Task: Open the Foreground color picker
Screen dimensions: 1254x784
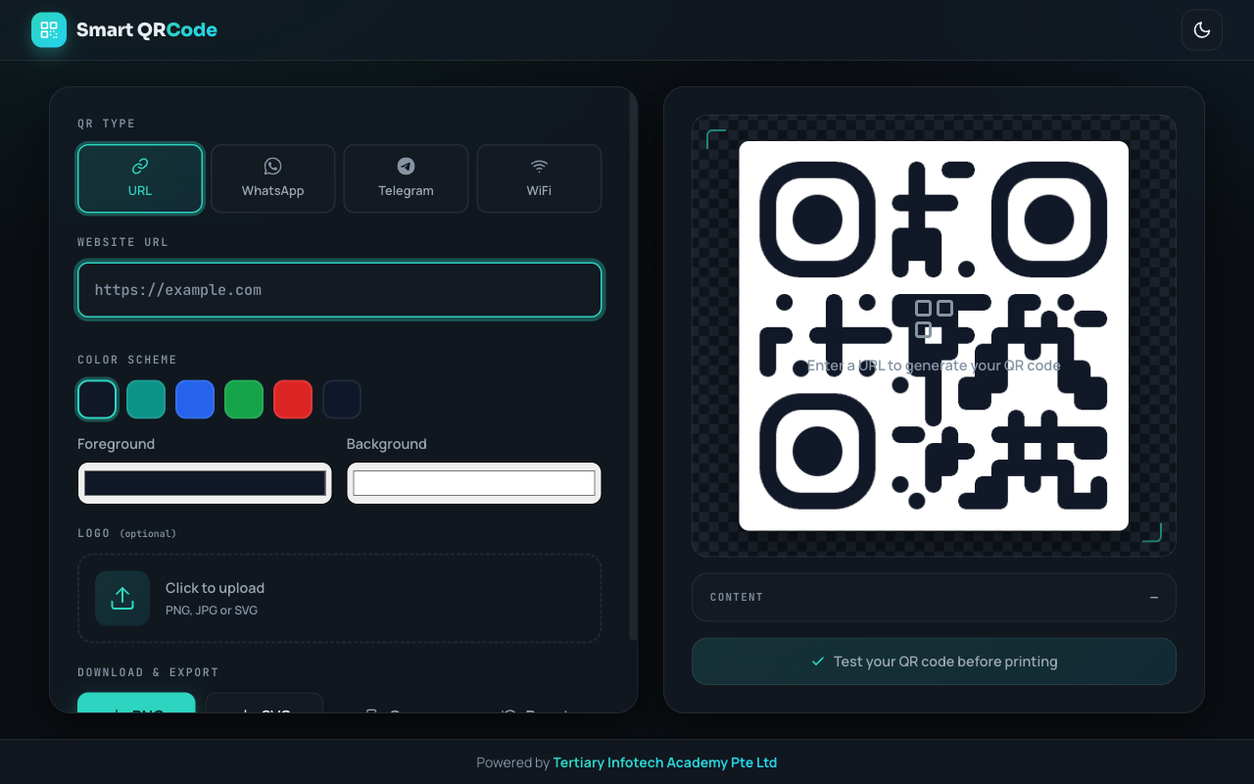Action: 205,483
